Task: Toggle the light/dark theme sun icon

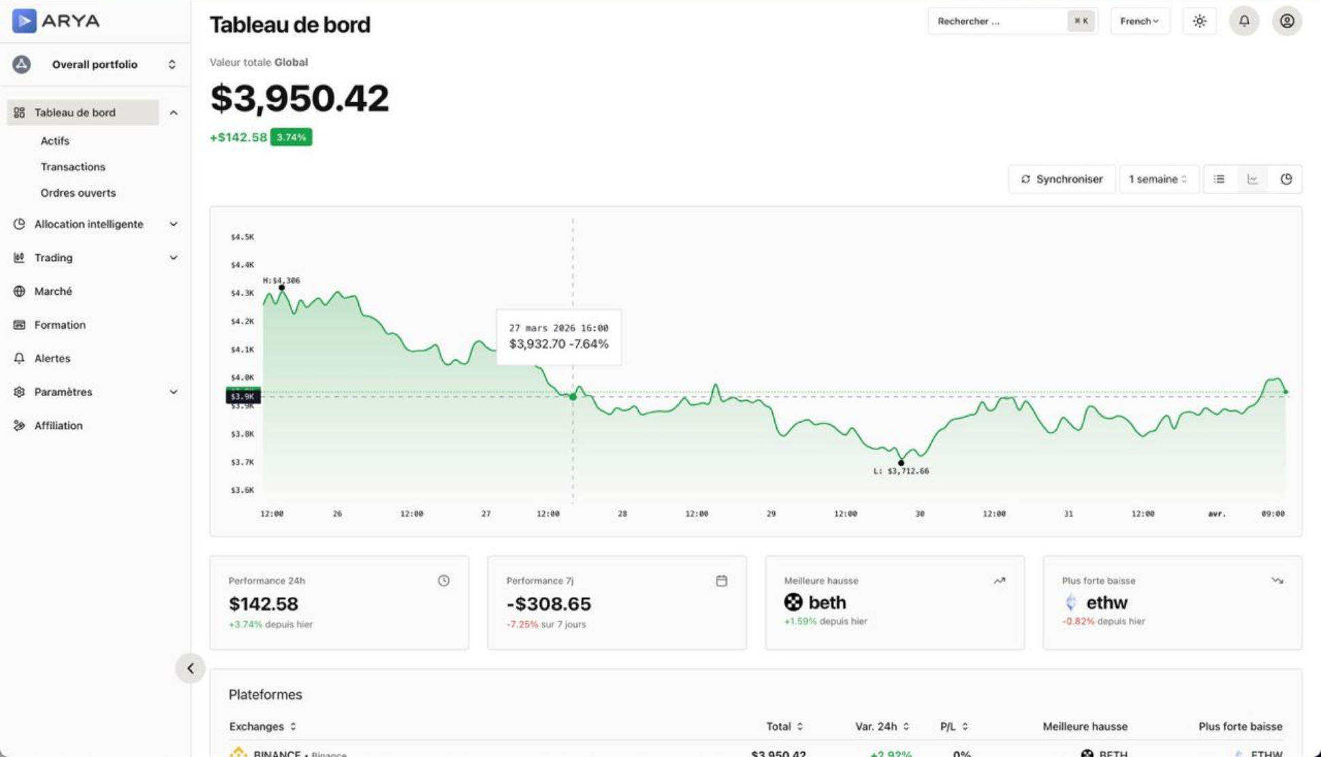Action: [x=1199, y=21]
